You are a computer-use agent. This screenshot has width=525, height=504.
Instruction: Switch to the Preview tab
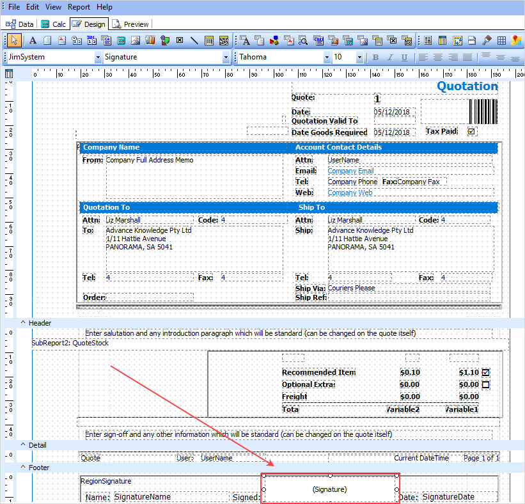coord(130,24)
